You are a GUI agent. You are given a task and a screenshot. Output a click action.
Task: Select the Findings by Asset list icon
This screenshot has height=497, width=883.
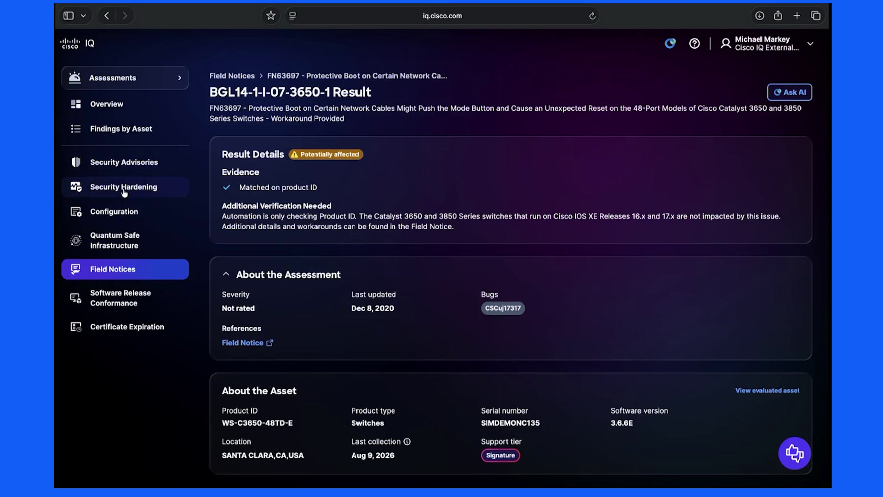click(x=76, y=129)
